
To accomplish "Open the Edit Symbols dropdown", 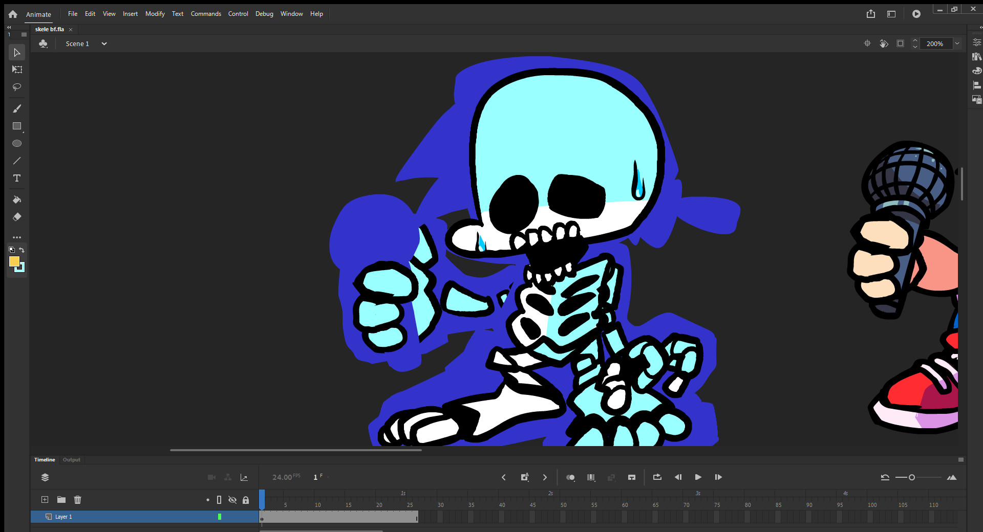I will click(x=44, y=44).
